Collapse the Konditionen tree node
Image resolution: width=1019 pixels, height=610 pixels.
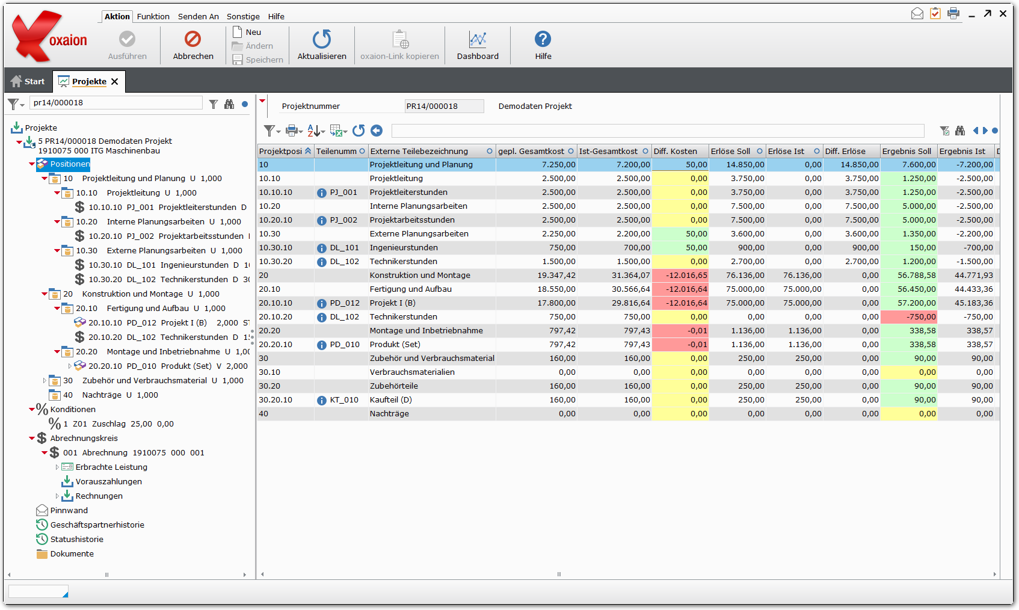32,409
